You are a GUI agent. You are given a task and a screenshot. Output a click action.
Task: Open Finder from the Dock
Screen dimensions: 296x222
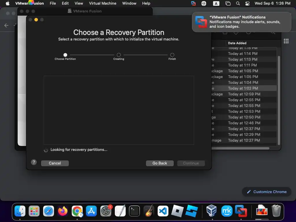click(x=20, y=211)
